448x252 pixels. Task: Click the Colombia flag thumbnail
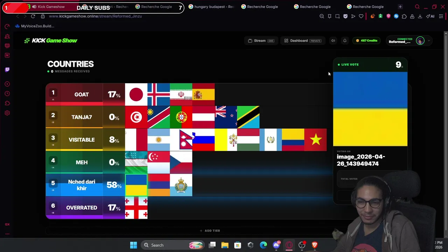[x=293, y=140]
